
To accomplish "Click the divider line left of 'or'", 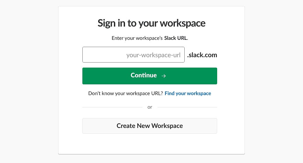I will [112, 107].
